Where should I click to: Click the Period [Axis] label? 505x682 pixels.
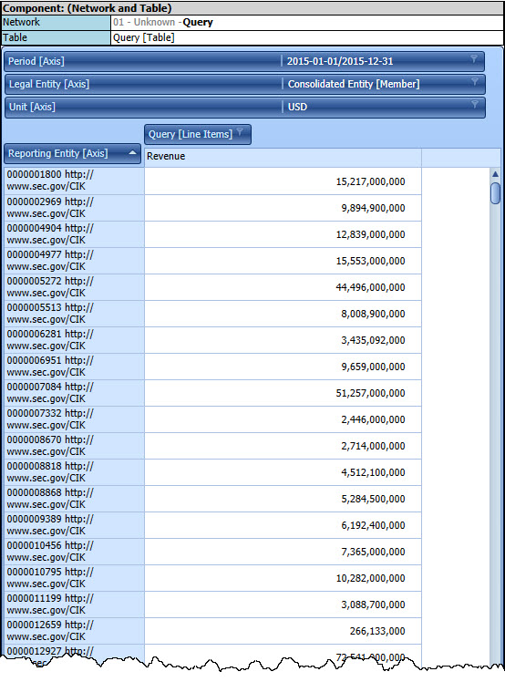[36, 61]
